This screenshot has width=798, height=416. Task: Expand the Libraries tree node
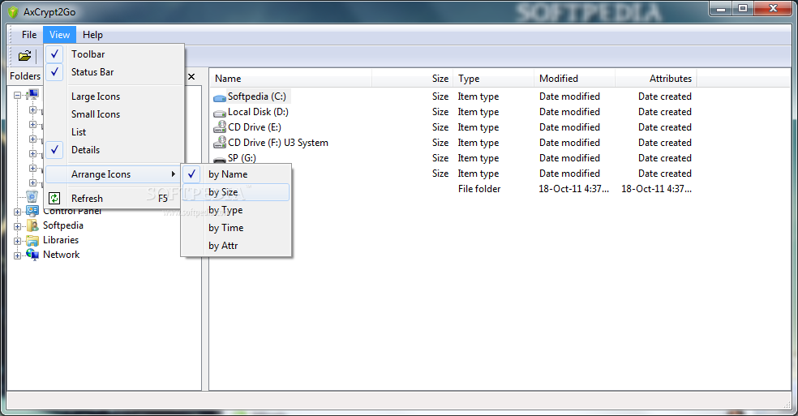pyautogui.click(x=17, y=241)
